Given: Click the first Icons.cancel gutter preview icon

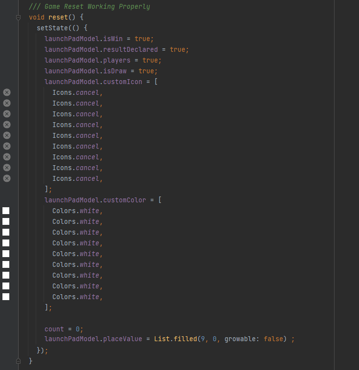Looking at the screenshot, I should pos(7,92).
